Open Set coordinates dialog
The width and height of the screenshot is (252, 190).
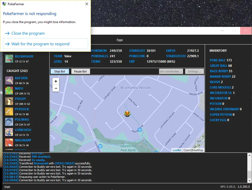point(171,71)
